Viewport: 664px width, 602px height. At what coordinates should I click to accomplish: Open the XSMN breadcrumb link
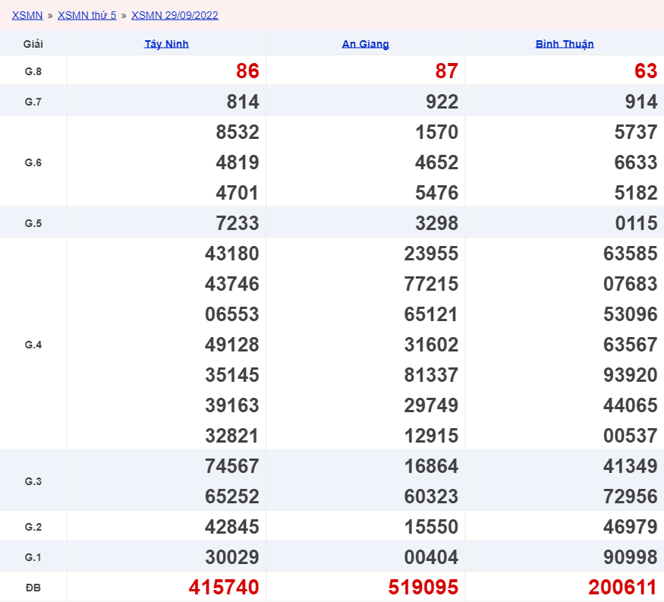tap(27, 15)
